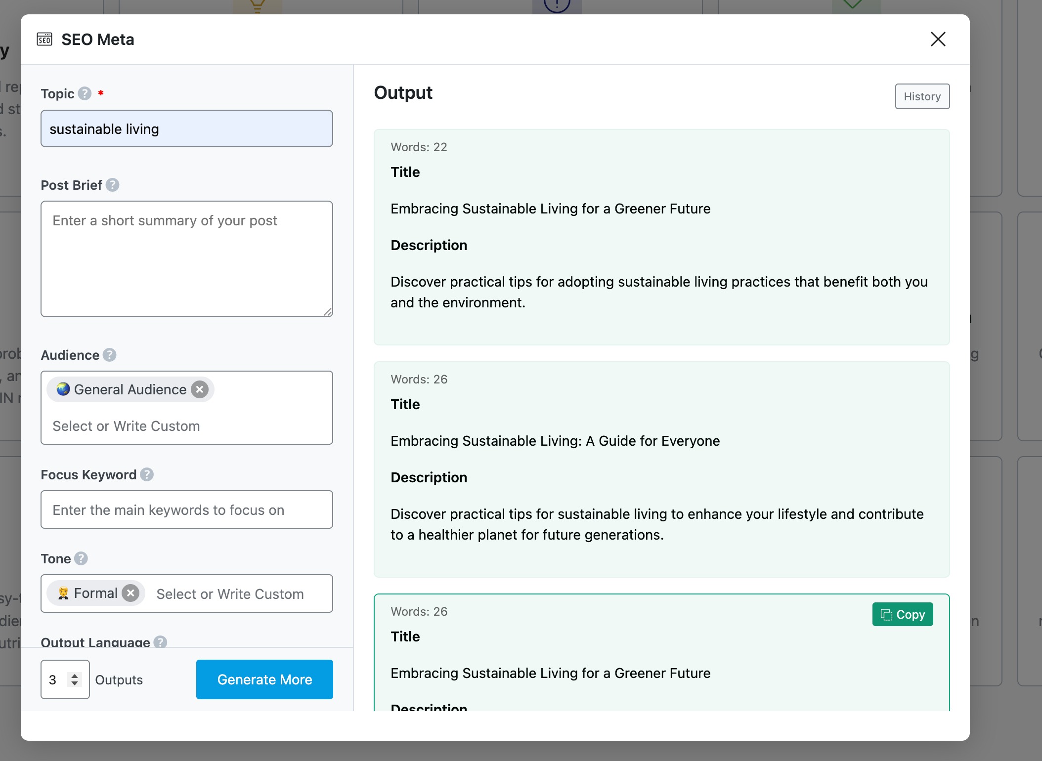The image size is (1042, 761).
Task: Close the SEO Meta dialog
Action: click(x=938, y=39)
